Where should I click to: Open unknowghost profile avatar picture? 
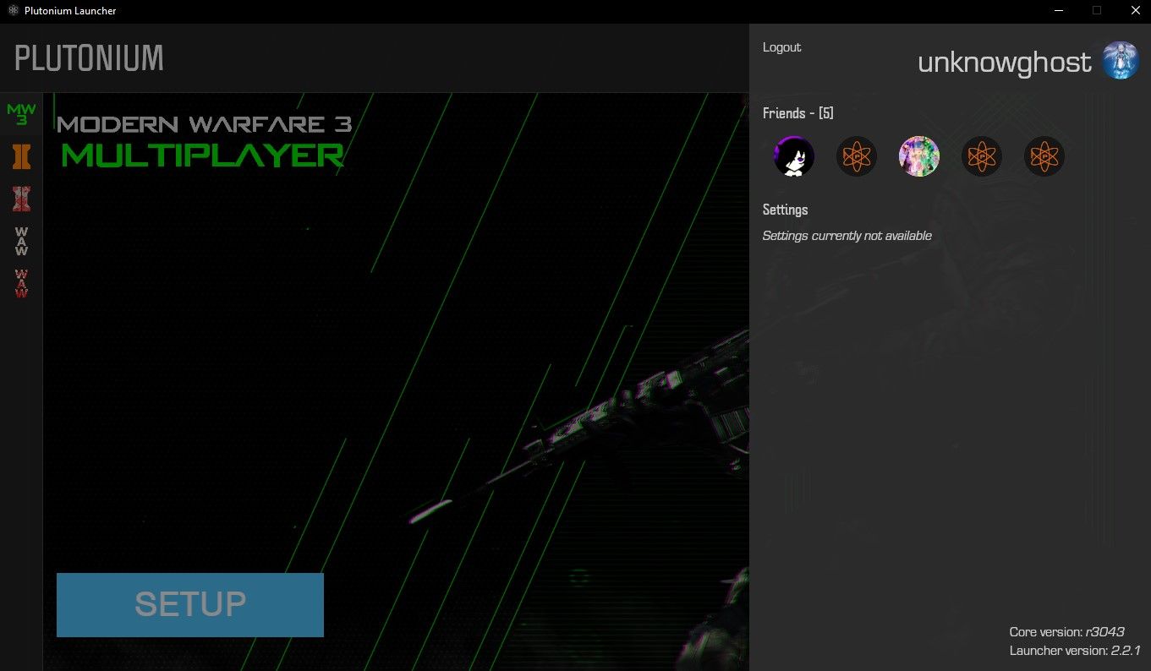click(x=1121, y=61)
